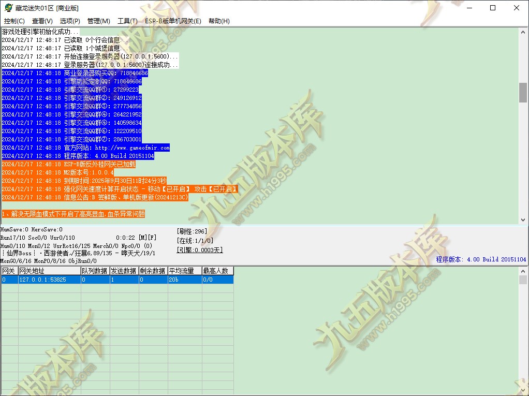Open the 查看(V) menu
The width and height of the screenshot is (529, 396).
click(x=42, y=21)
